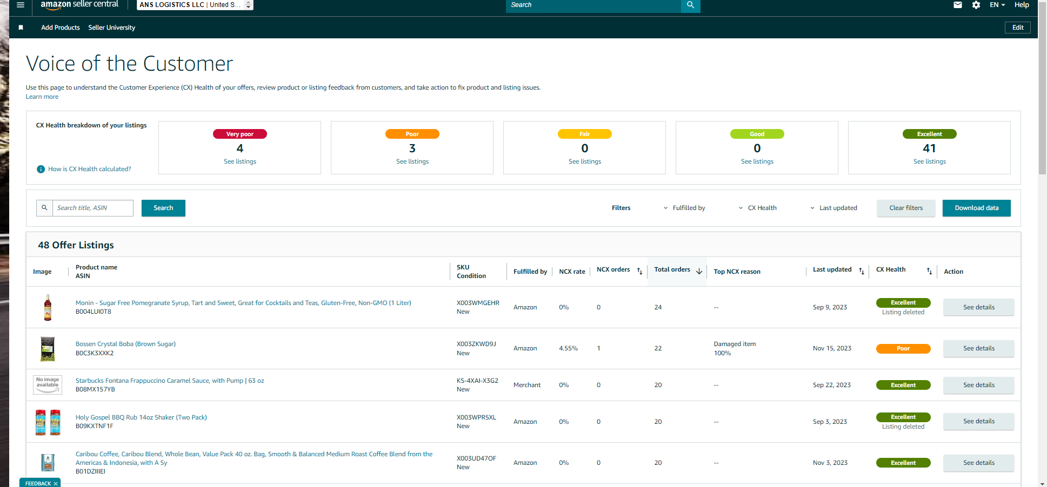Open Bossen Crystal Boba (Brown Sugar) link
Image resolution: width=1047 pixels, height=487 pixels.
tap(125, 344)
